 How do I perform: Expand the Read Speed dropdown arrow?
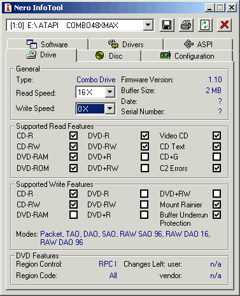(x=109, y=92)
